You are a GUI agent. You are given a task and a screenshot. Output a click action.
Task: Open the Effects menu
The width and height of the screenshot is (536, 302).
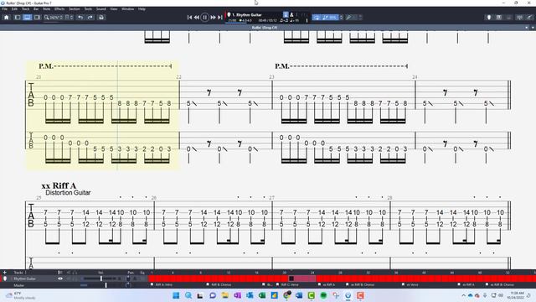click(x=59, y=9)
